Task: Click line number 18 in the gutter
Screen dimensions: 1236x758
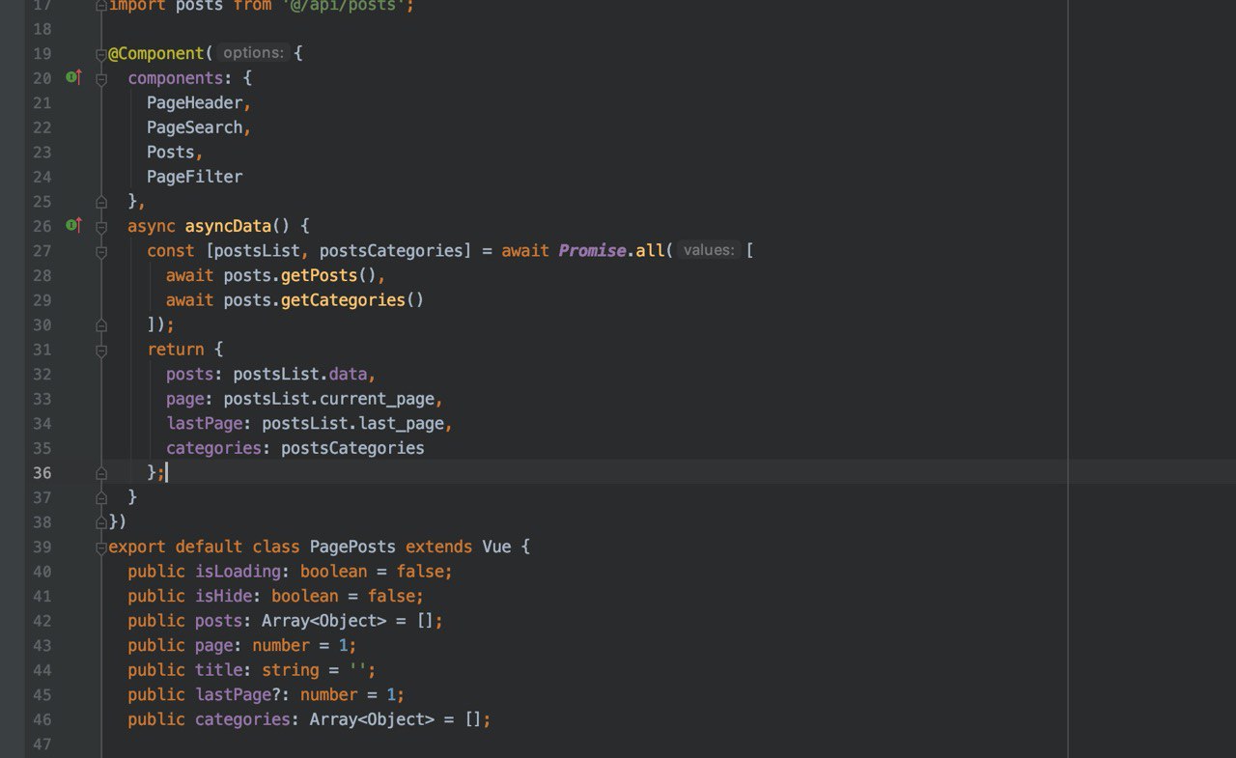Action: [42, 28]
